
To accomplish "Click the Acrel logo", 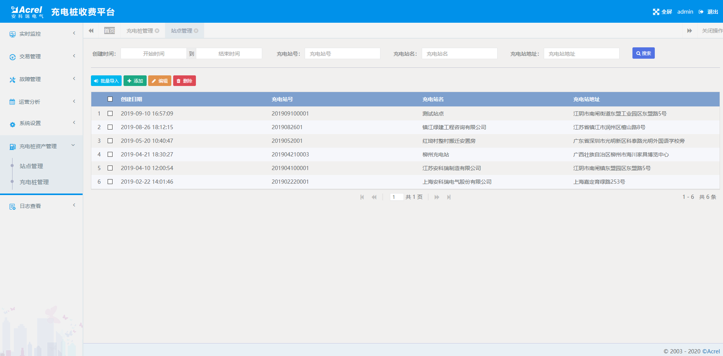I will coord(27,12).
